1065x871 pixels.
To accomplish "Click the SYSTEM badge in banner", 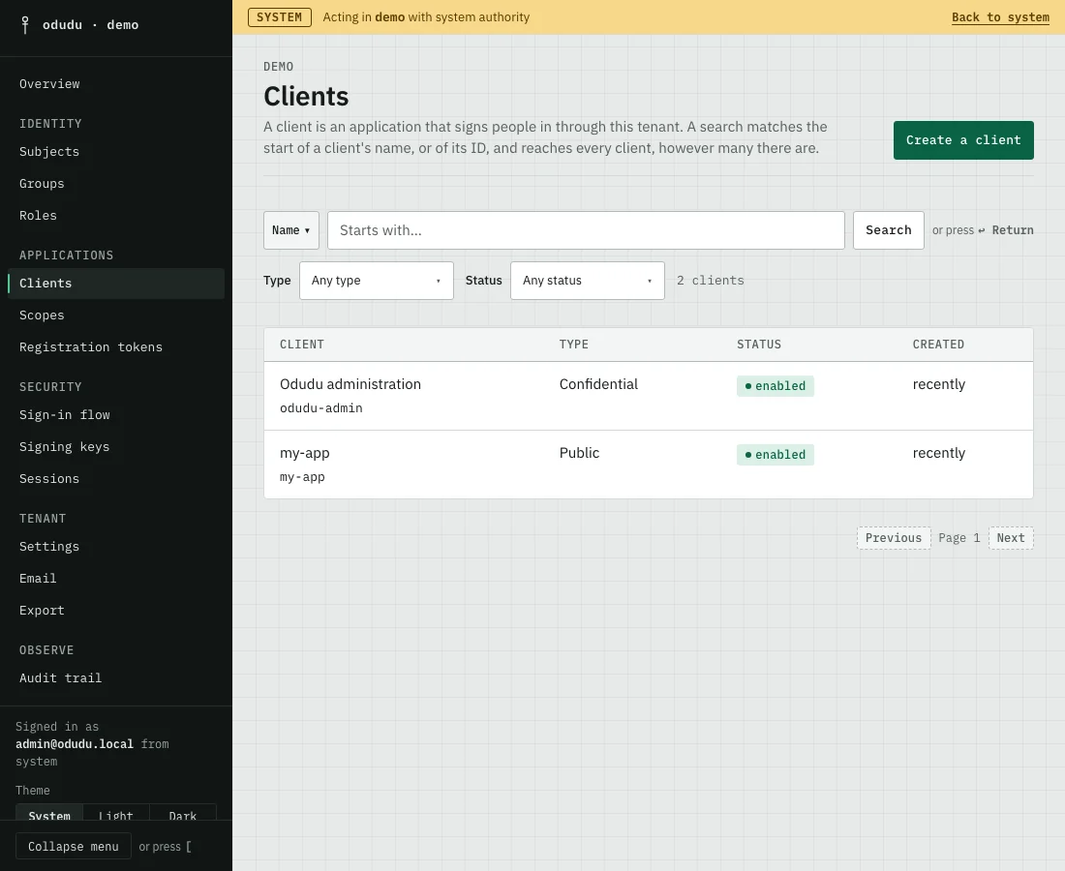I will 279,17.
